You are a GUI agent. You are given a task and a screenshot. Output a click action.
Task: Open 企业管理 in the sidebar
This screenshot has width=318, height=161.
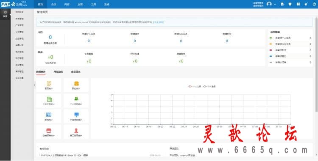pos(20,38)
